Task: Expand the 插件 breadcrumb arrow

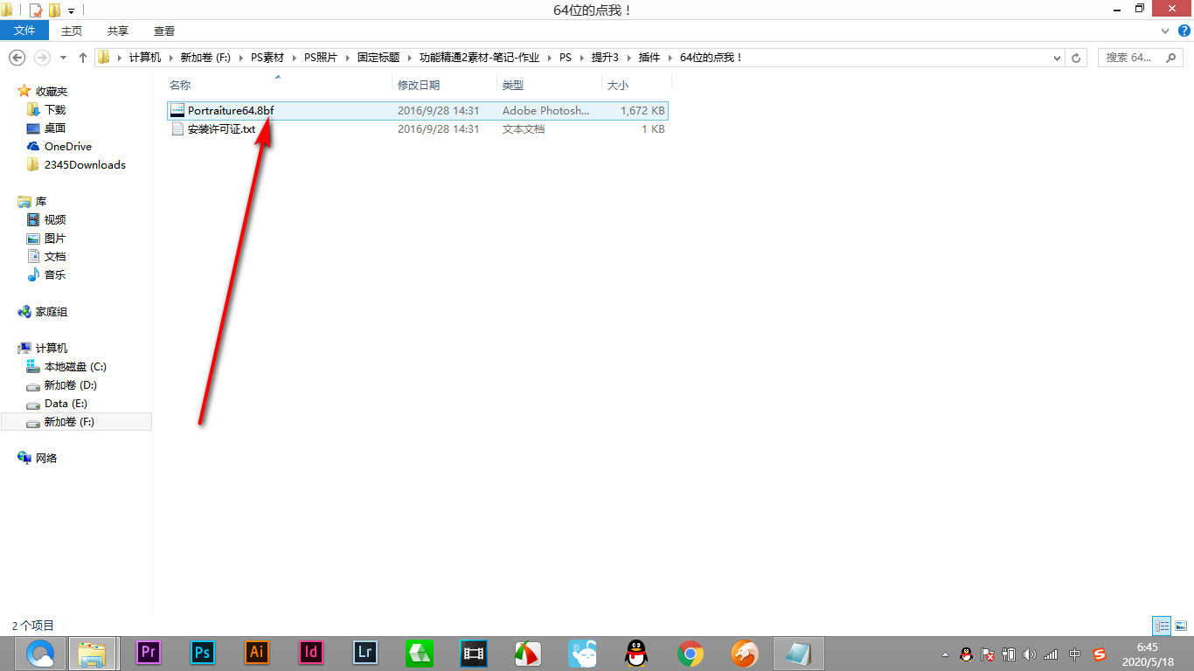Action: pyautogui.click(x=670, y=58)
